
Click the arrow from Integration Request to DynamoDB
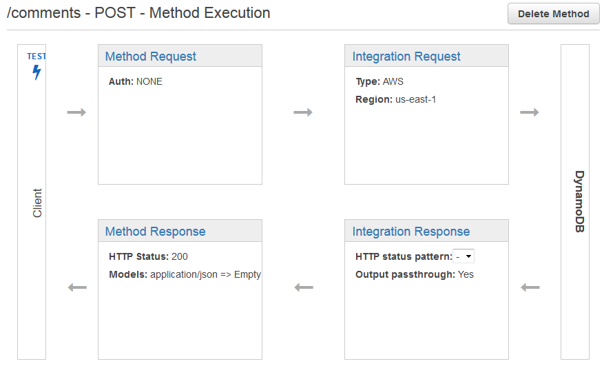529,112
